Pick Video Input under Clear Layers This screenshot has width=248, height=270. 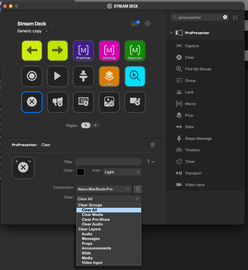click(x=109, y=262)
